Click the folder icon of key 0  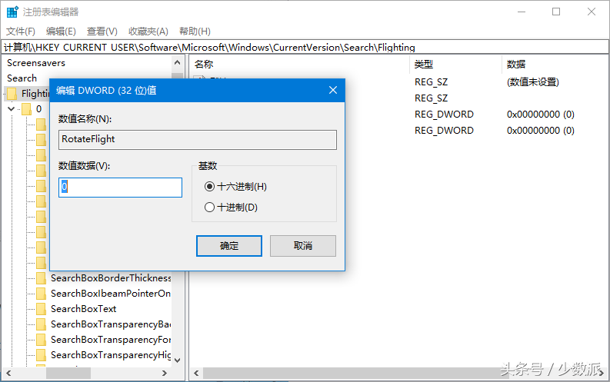(26, 109)
